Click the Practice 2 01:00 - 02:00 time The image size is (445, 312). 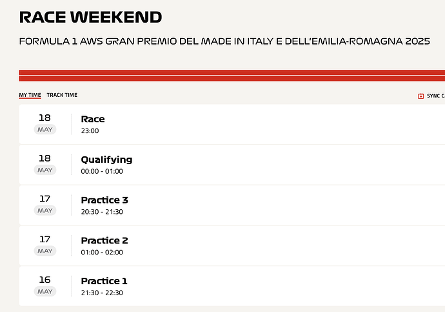coord(102,253)
